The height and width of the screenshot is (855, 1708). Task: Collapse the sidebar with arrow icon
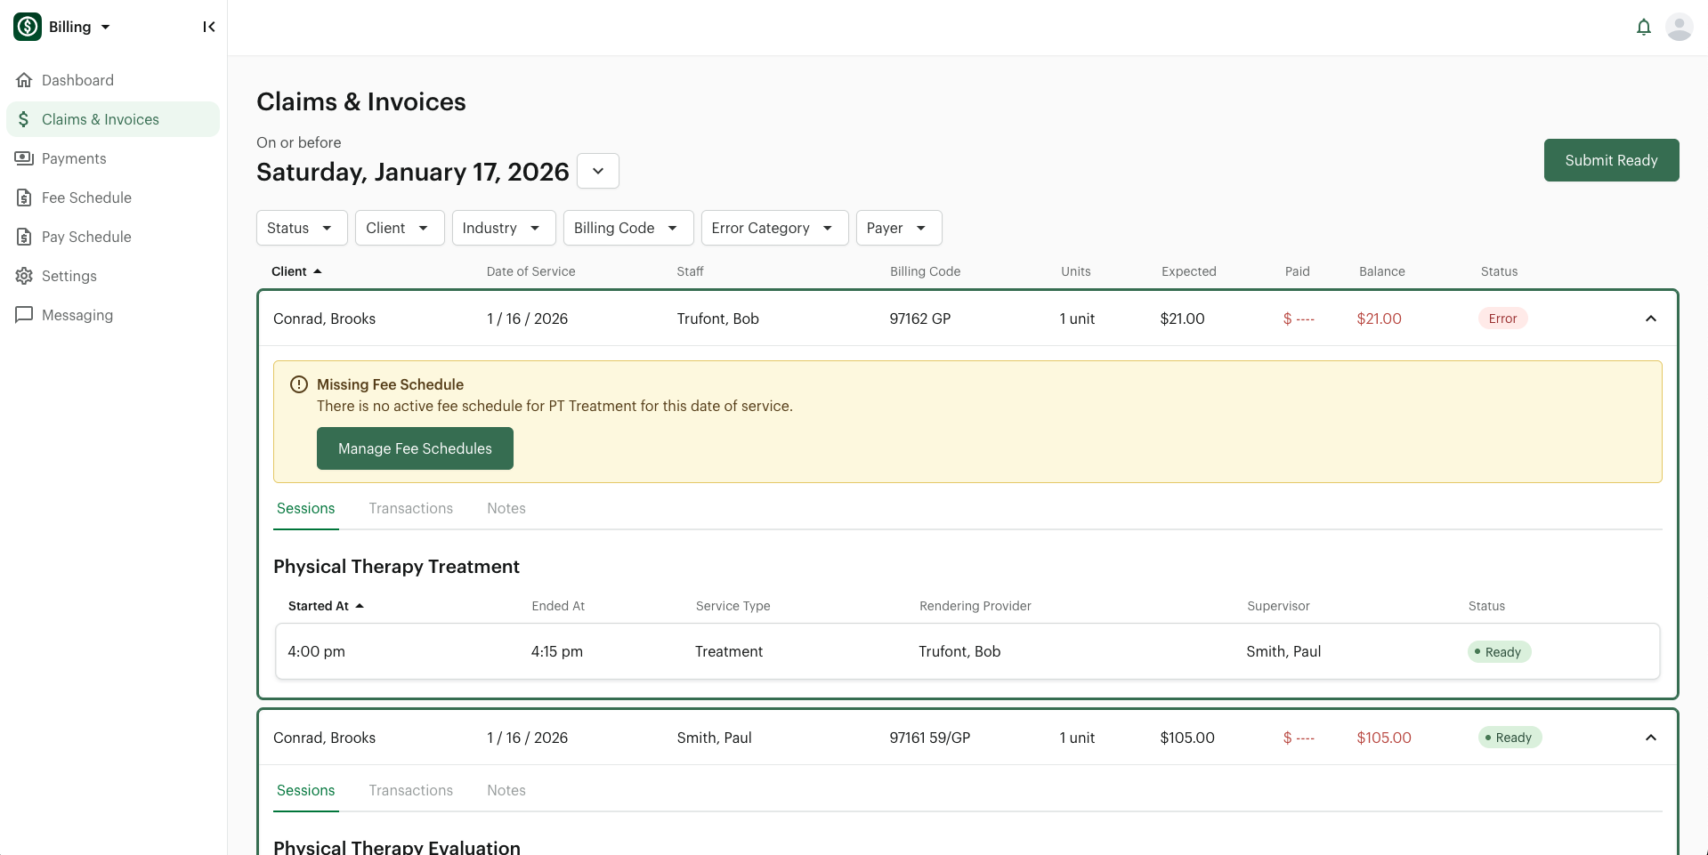pos(209,27)
